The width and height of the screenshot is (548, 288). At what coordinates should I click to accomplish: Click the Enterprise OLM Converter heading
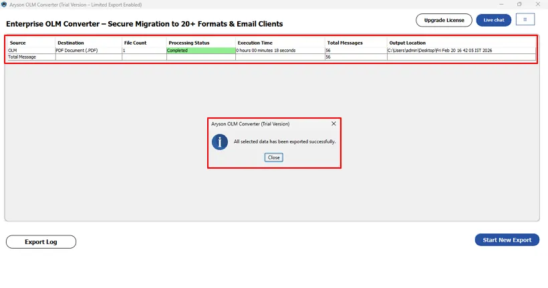[144, 24]
